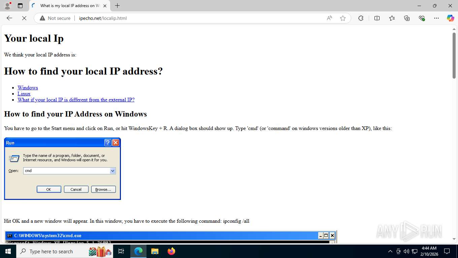Launch Firefox from the taskbar

point(171,251)
